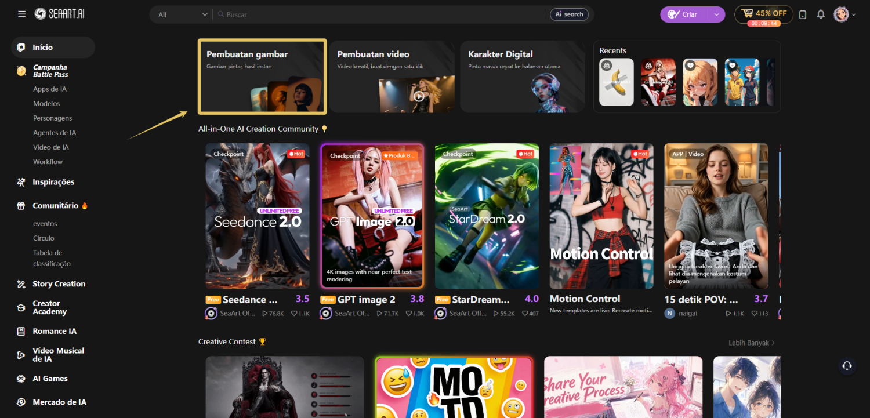Open the mobile app phone icon
870x418 pixels.
tap(803, 14)
